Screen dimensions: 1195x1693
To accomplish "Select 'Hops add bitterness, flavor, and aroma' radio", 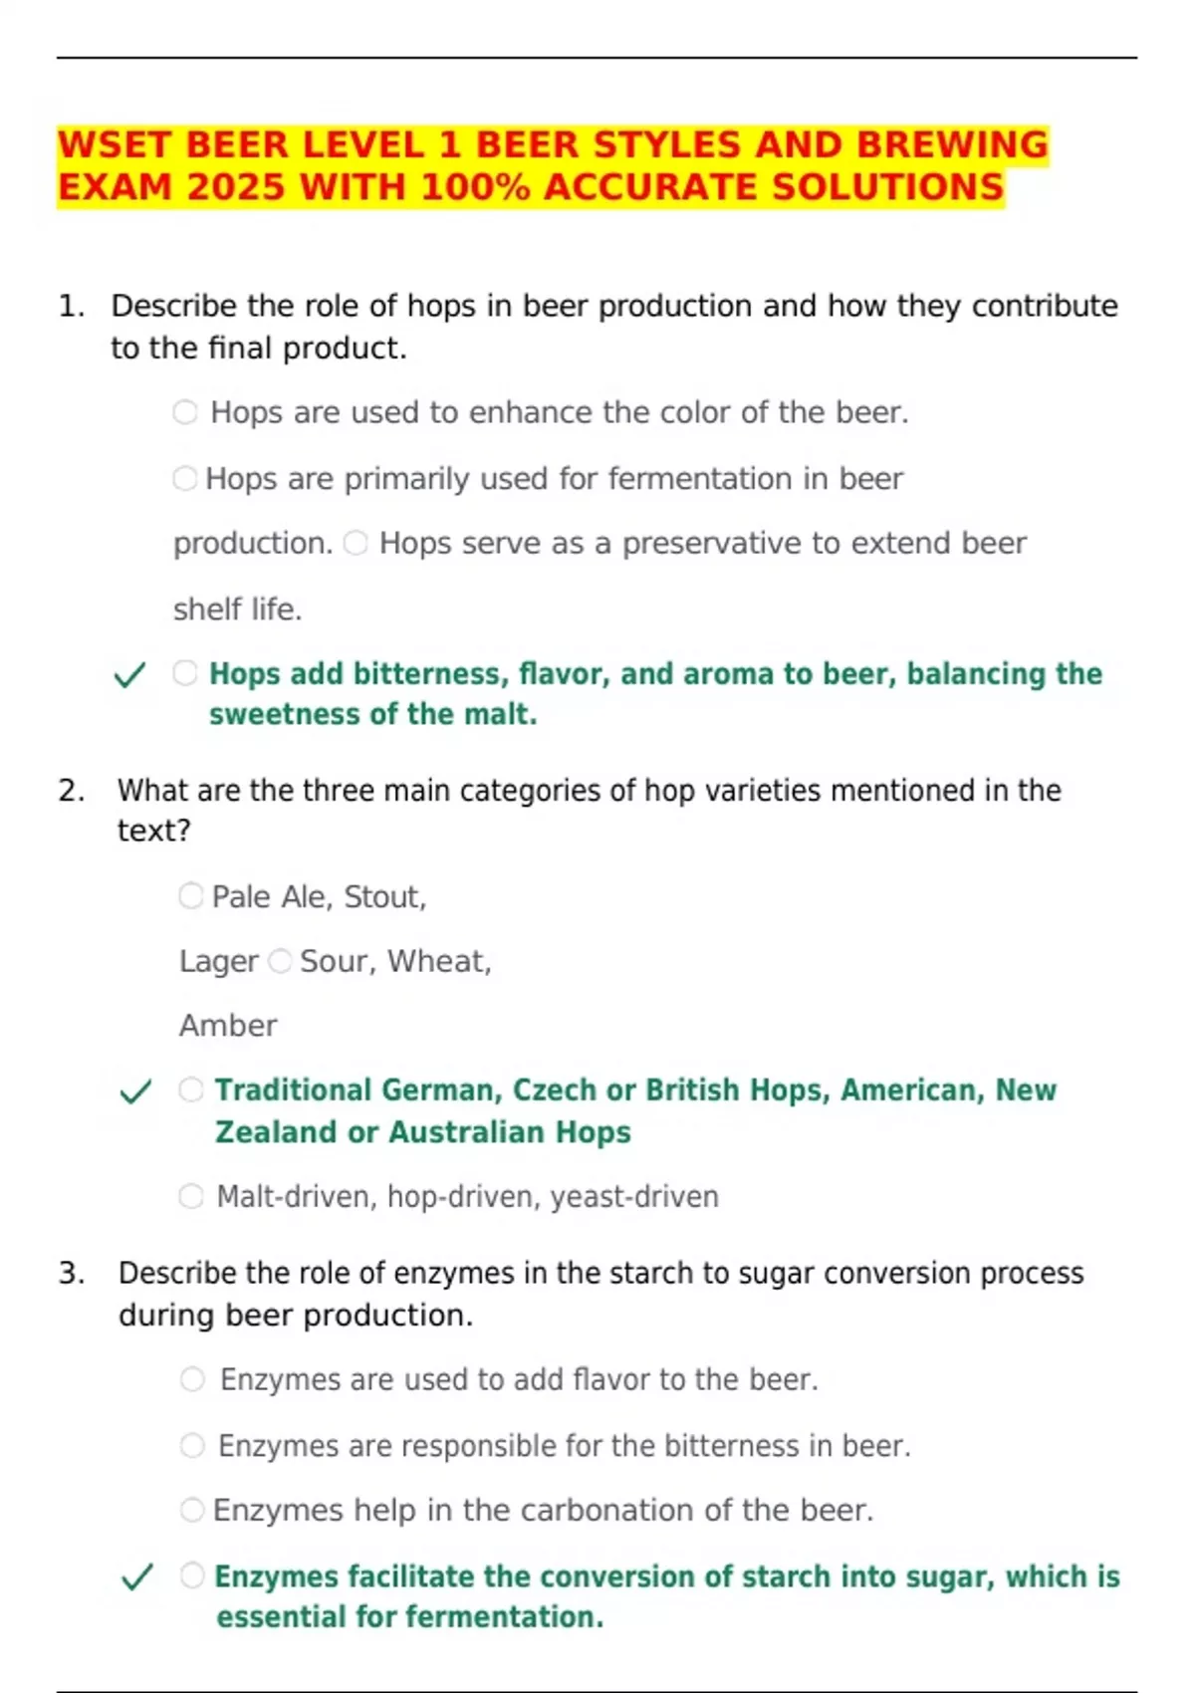I will pyautogui.click(x=185, y=673).
